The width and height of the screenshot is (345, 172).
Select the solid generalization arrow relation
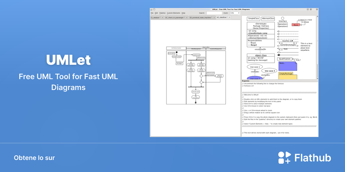coord(288,31)
